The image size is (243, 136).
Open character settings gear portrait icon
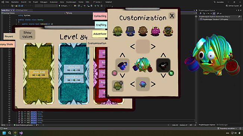pyautogui.click(x=118, y=86)
